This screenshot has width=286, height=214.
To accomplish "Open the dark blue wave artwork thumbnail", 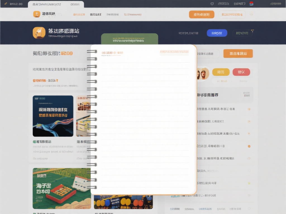I will click(x=53, y=116).
